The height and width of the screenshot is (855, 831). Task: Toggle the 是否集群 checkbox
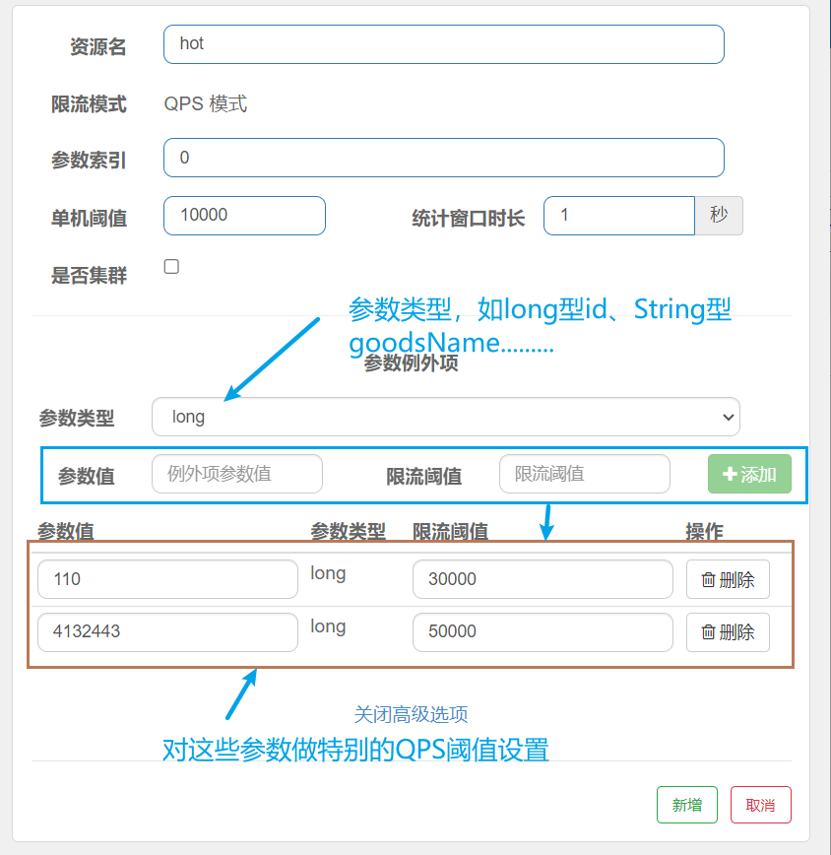(x=171, y=266)
